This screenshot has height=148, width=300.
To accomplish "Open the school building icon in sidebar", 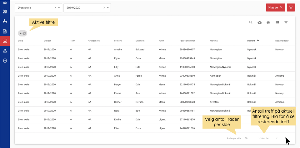I will click(5, 51).
